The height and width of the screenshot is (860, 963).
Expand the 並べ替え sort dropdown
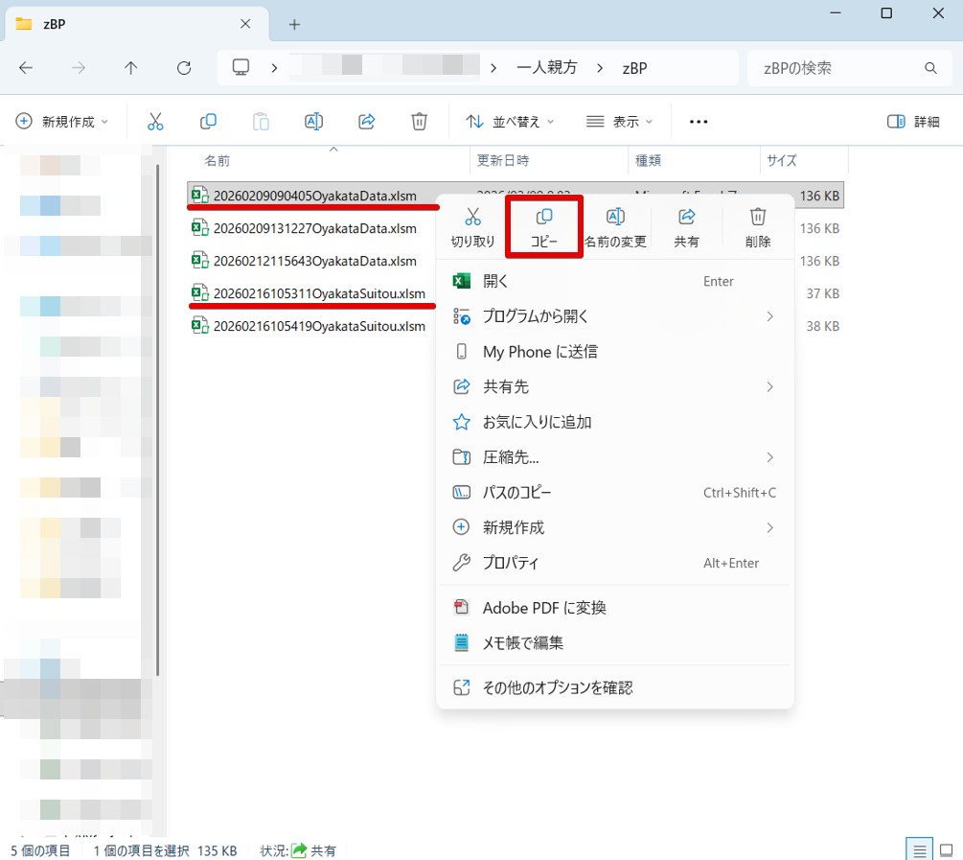(x=510, y=122)
